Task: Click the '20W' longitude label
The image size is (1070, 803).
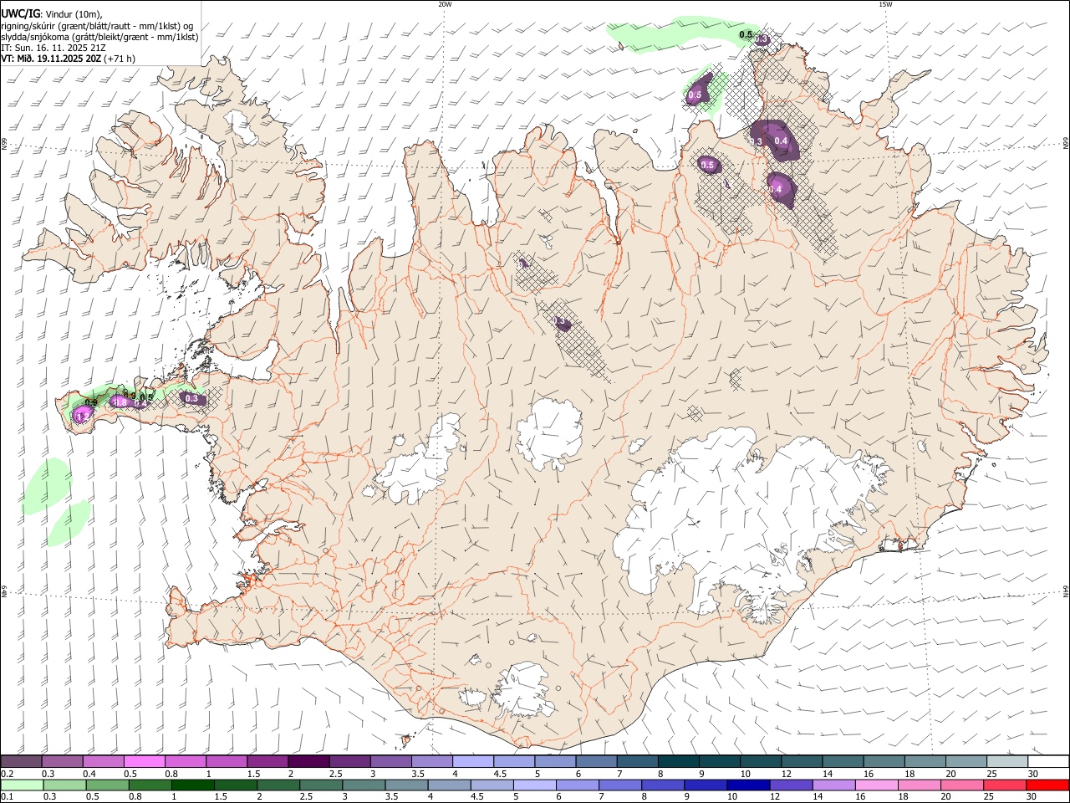Action: [445, 4]
